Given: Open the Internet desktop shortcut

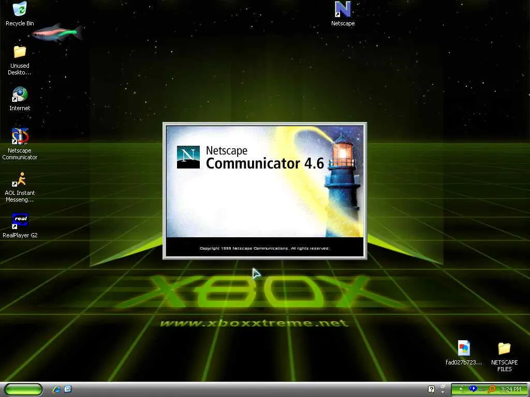Looking at the screenshot, I should coord(20,99).
